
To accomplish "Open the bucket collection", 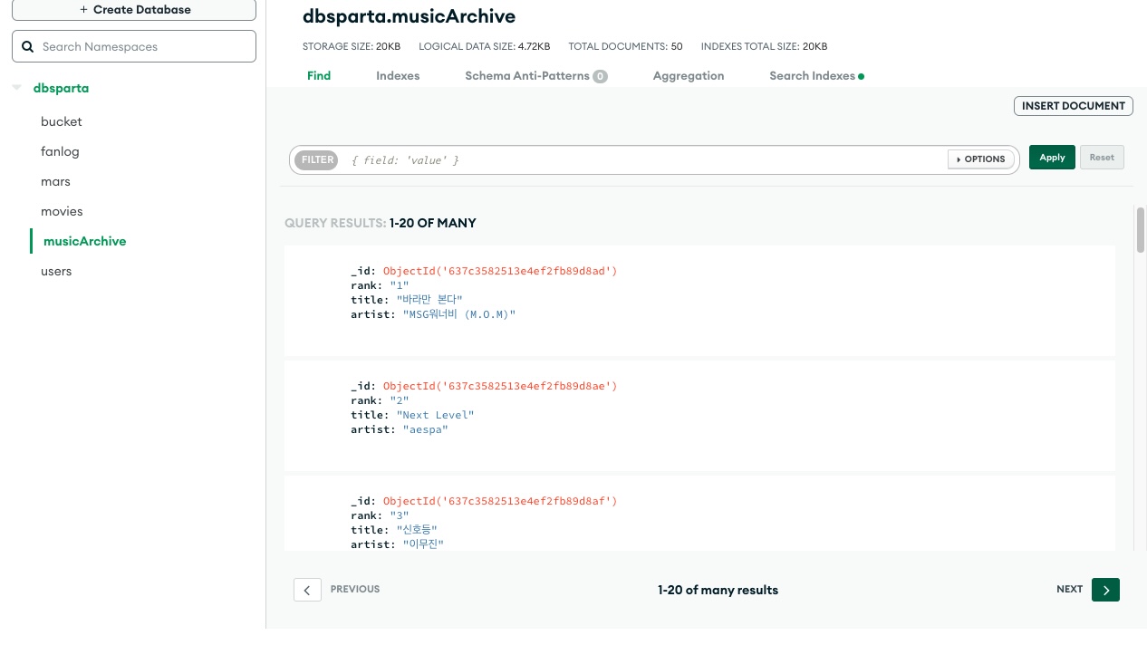I will coord(62,121).
